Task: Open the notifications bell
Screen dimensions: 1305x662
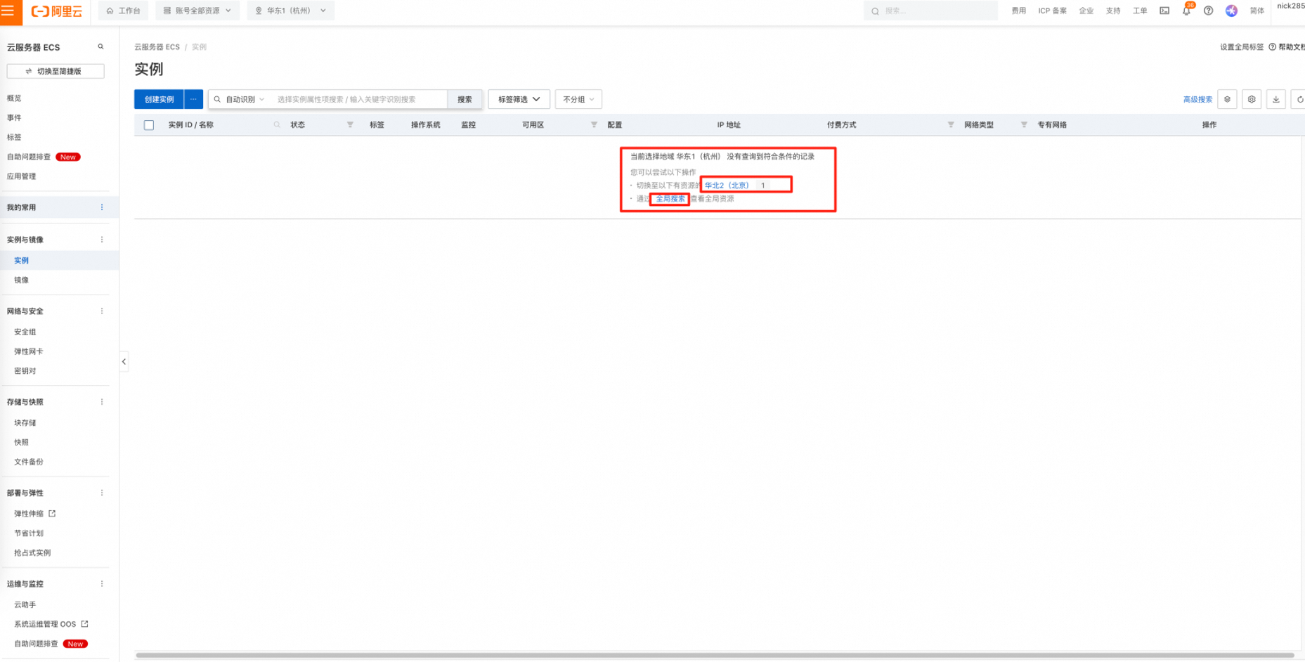Action: (1186, 11)
